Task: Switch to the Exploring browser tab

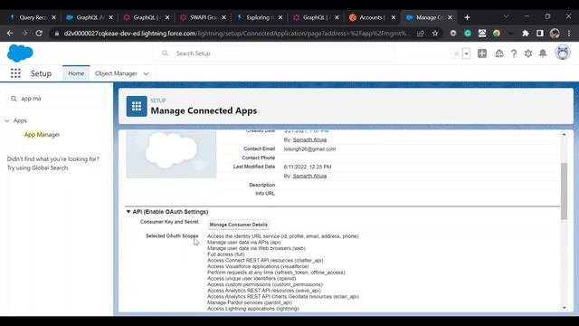Action: pos(260,17)
